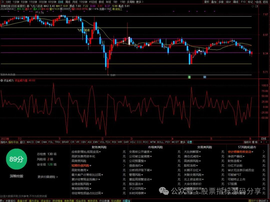This screenshot has height=202, width=270.
Task: Click the plus zoom button in indicator bar
Action: point(261,142)
